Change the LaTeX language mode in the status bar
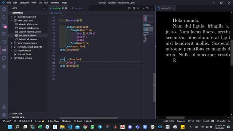This screenshot has width=233, height=131. coord(206,121)
